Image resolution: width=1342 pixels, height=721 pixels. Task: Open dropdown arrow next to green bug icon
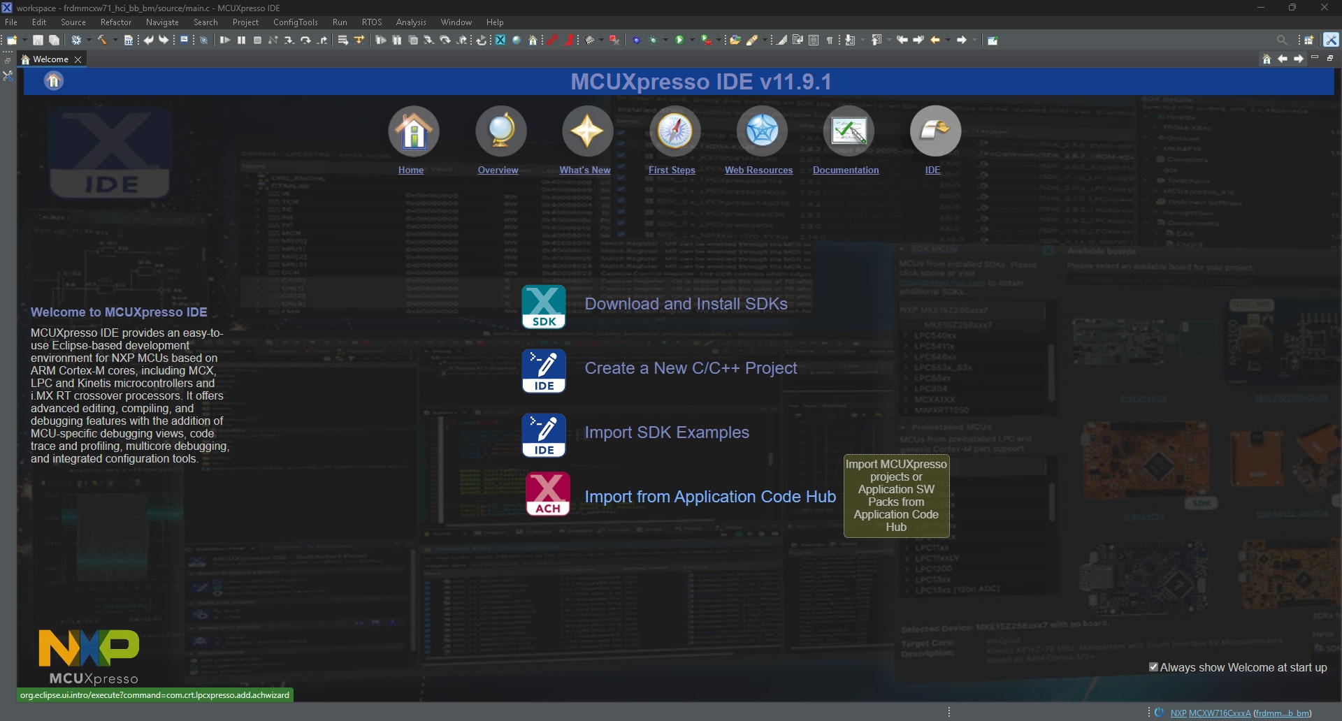(665, 40)
